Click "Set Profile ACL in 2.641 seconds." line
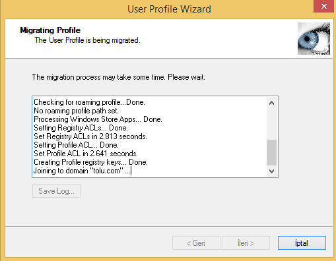The image size is (336, 261). [x=86, y=154]
